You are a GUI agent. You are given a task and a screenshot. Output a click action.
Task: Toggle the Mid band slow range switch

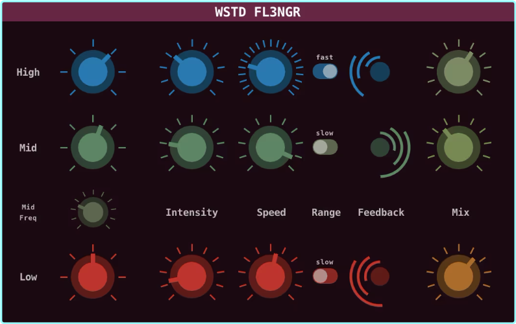(x=325, y=147)
